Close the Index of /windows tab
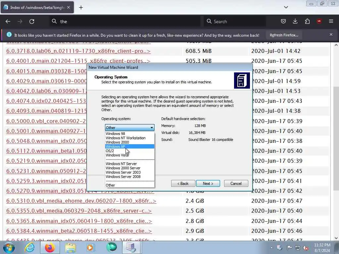 pyautogui.click(x=69, y=7)
